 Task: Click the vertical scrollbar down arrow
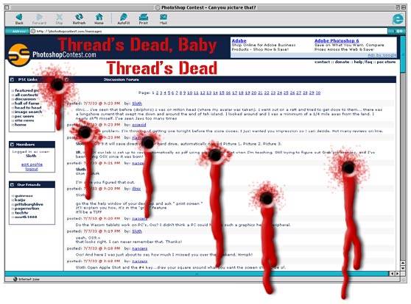403,268
